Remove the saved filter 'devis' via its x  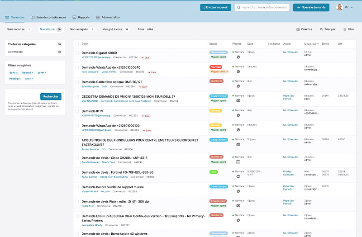point(17,72)
